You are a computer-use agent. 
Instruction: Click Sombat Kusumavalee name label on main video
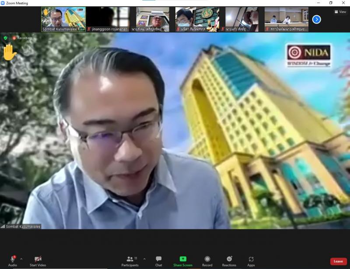pyautogui.click(x=21, y=227)
